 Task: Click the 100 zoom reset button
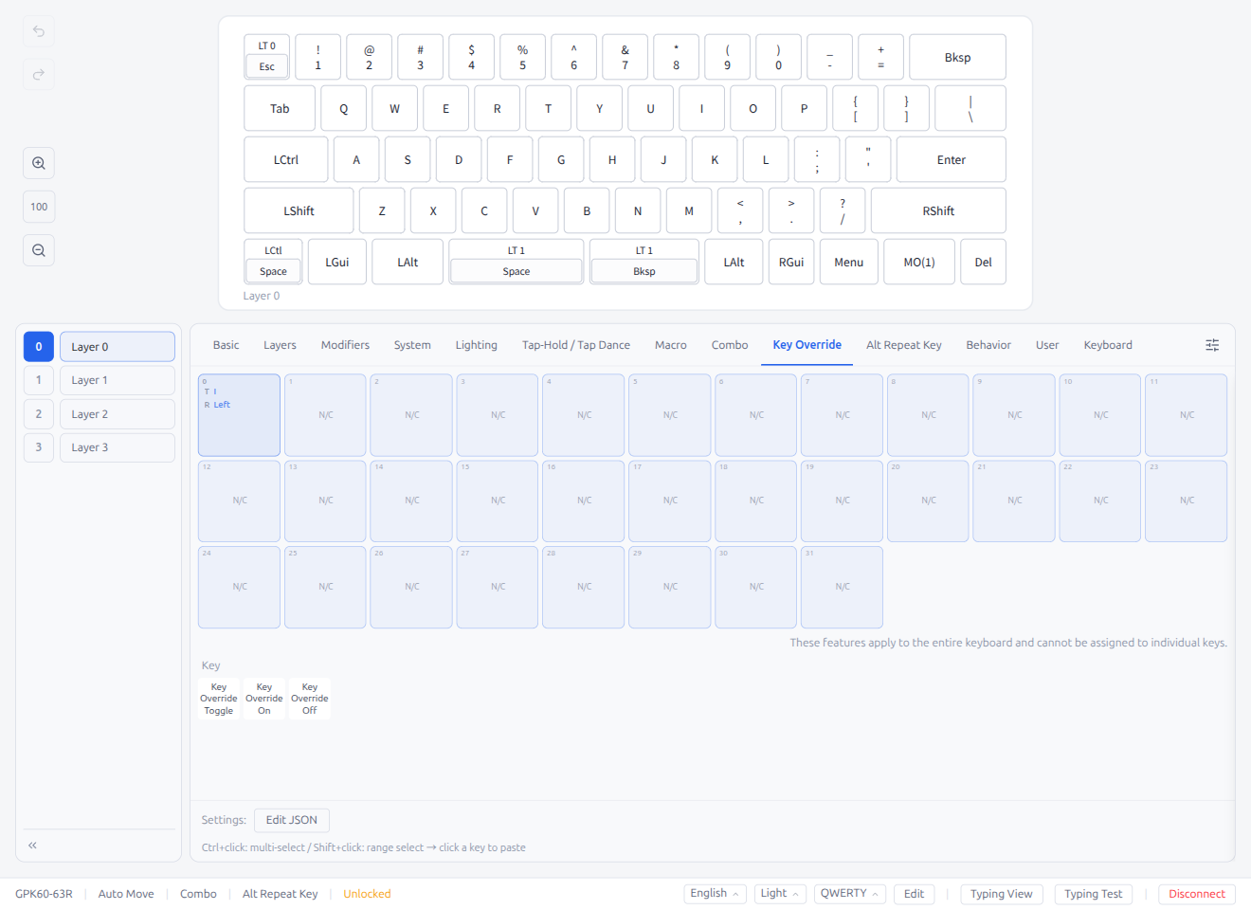[39, 207]
